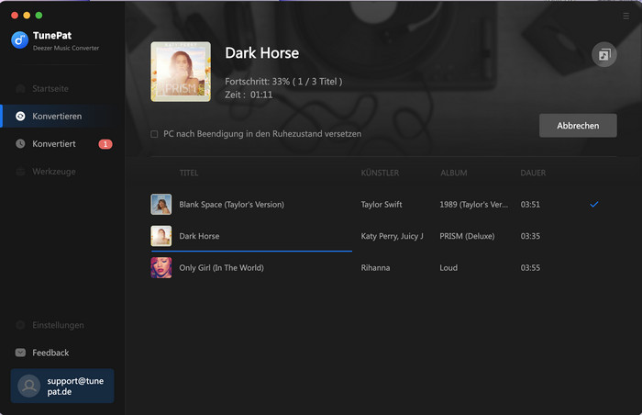Click the yellow minimize window button
Image resolution: width=642 pixels, height=415 pixels.
pyautogui.click(x=27, y=16)
